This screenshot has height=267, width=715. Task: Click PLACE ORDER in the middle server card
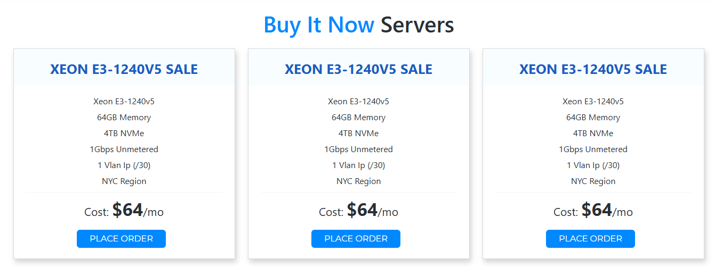tap(356, 239)
